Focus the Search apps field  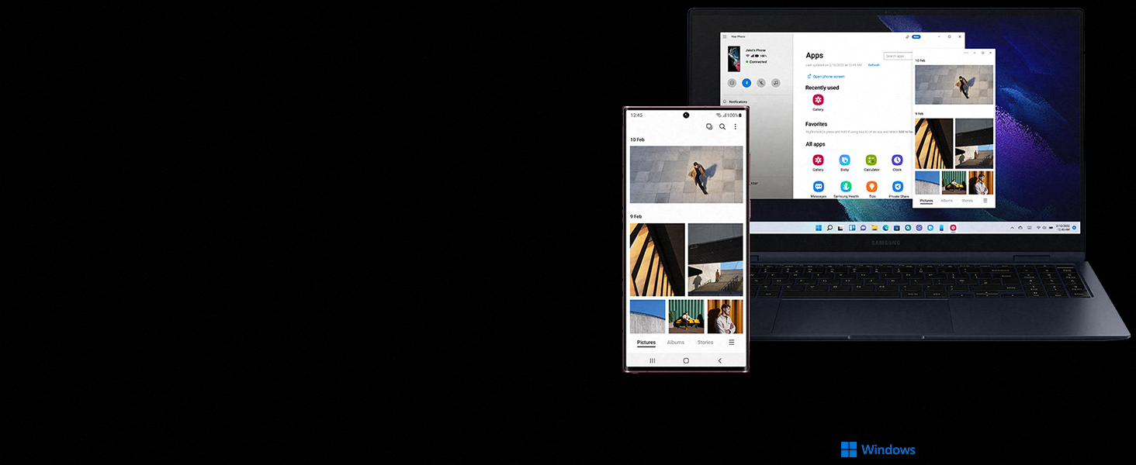[899, 56]
